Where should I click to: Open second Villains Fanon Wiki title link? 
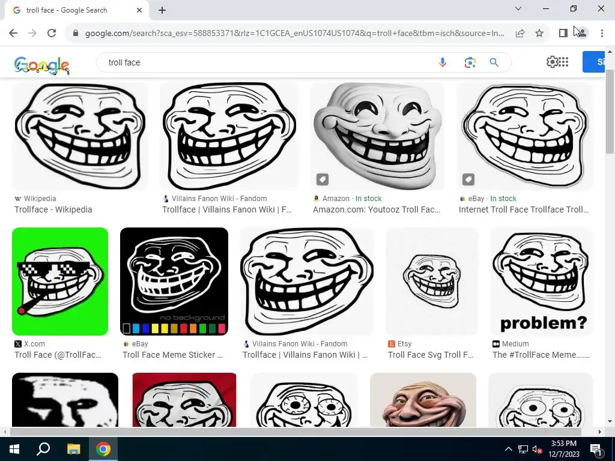coord(305,355)
